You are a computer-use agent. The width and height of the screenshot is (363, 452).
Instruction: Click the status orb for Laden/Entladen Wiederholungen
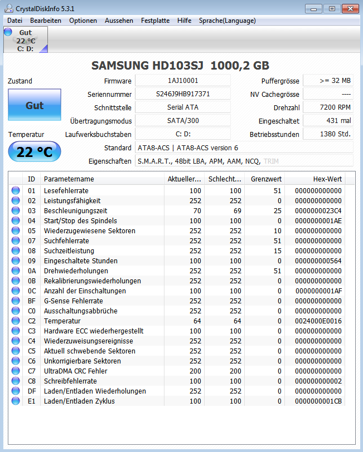tap(16, 391)
